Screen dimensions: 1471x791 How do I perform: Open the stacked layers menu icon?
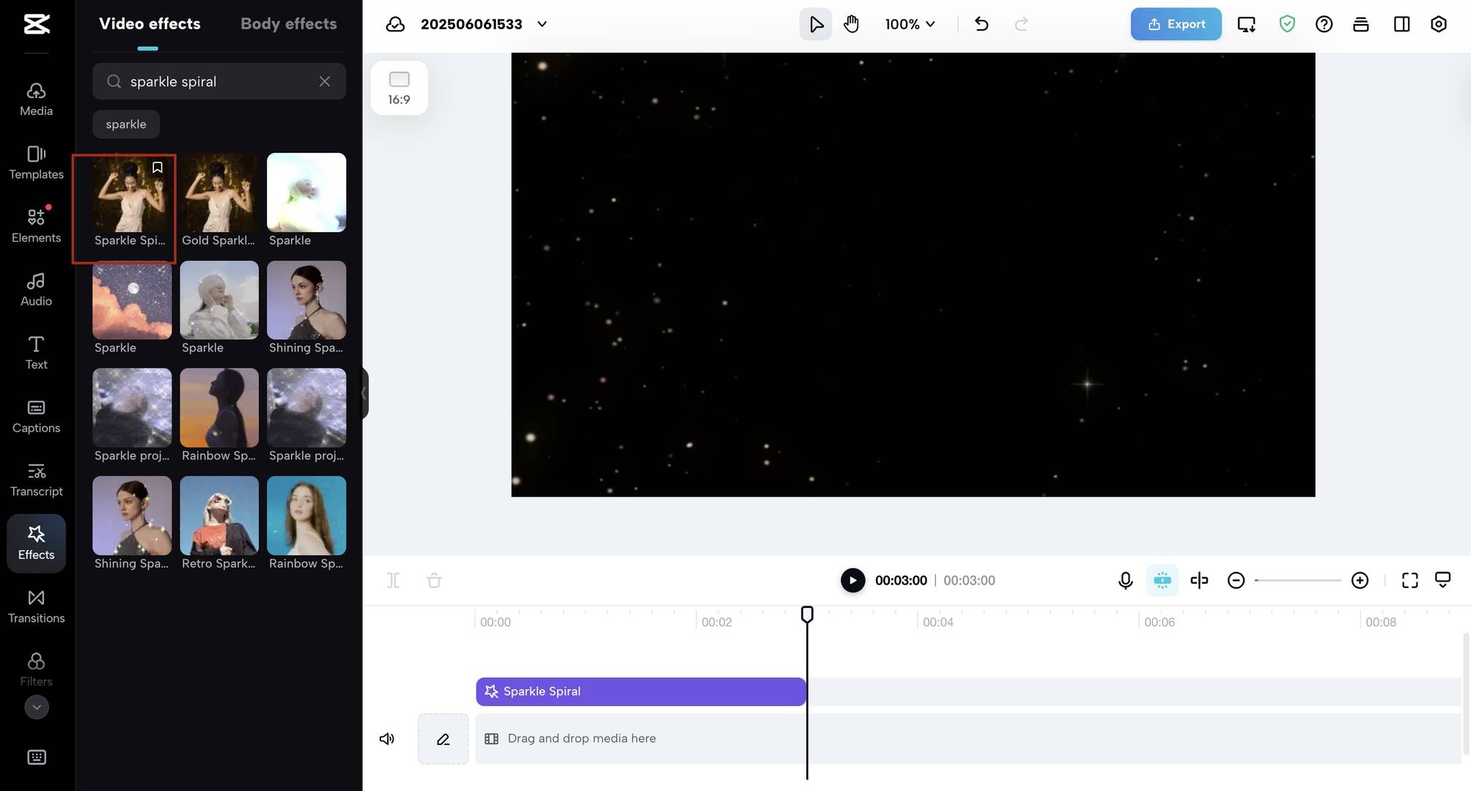[1361, 24]
